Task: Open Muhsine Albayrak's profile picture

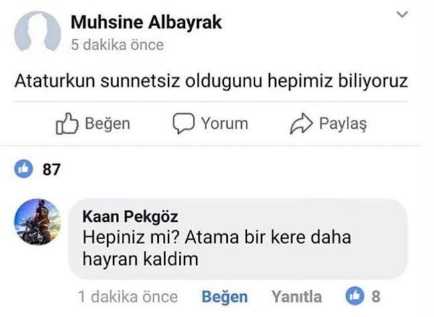Action: [x=38, y=32]
